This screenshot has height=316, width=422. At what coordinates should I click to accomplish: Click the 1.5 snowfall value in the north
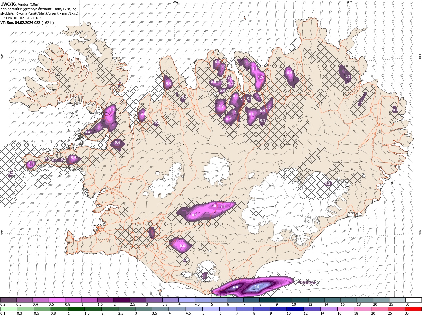click(261, 78)
